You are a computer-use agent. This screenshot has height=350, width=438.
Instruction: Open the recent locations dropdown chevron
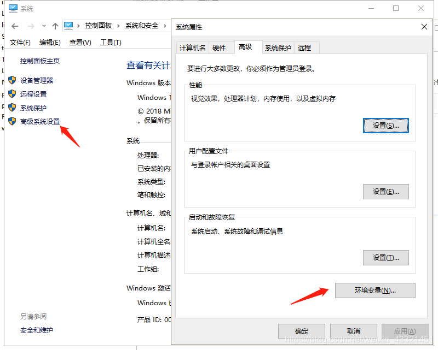coord(43,26)
